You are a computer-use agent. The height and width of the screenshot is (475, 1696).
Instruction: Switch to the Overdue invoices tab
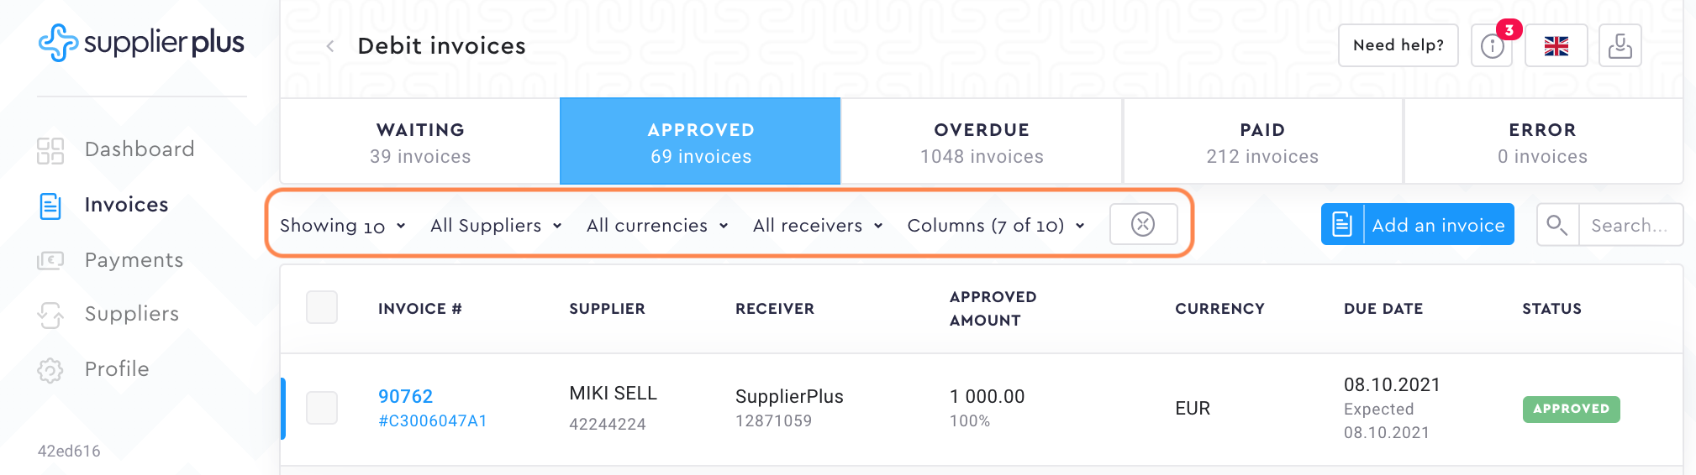click(982, 142)
